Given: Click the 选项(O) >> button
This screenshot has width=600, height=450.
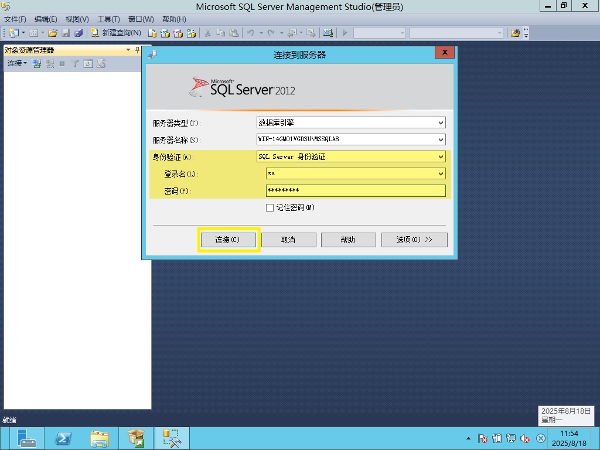Looking at the screenshot, I should (x=414, y=240).
